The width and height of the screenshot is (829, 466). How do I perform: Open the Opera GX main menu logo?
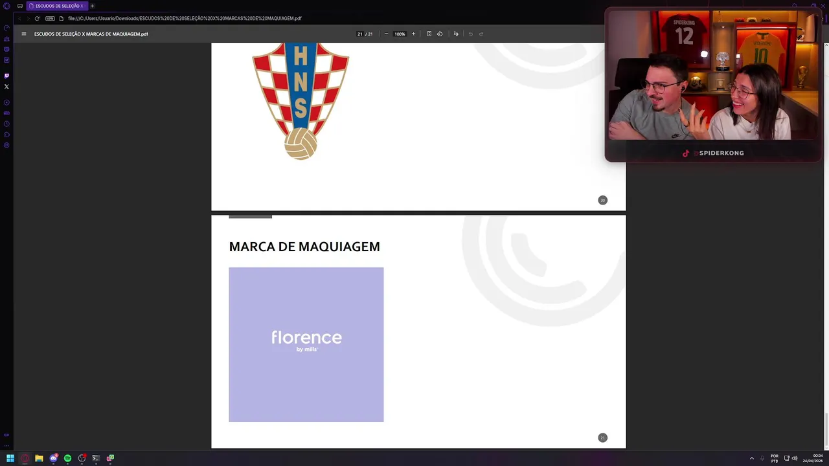coord(6,6)
